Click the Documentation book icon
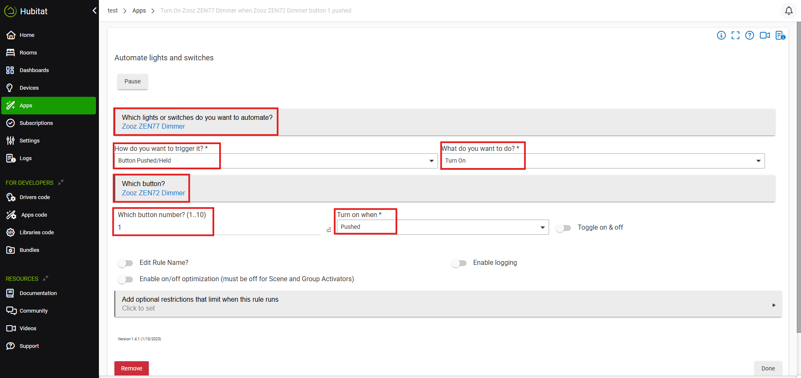 [x=10, y=293]
